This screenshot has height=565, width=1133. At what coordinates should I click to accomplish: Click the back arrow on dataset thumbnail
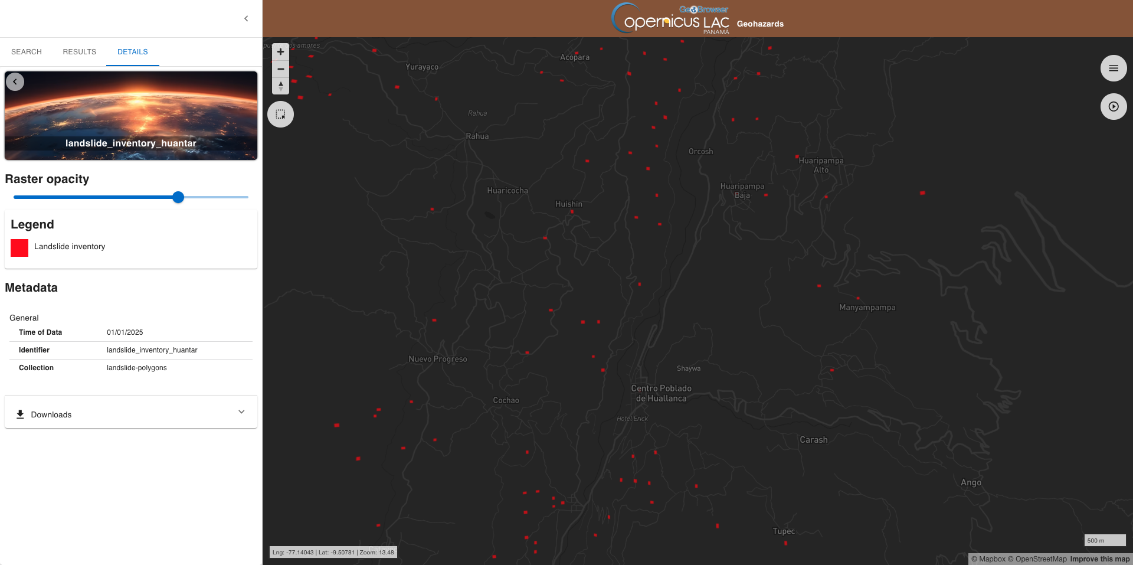pyautogui.click(x=15, y=81)
